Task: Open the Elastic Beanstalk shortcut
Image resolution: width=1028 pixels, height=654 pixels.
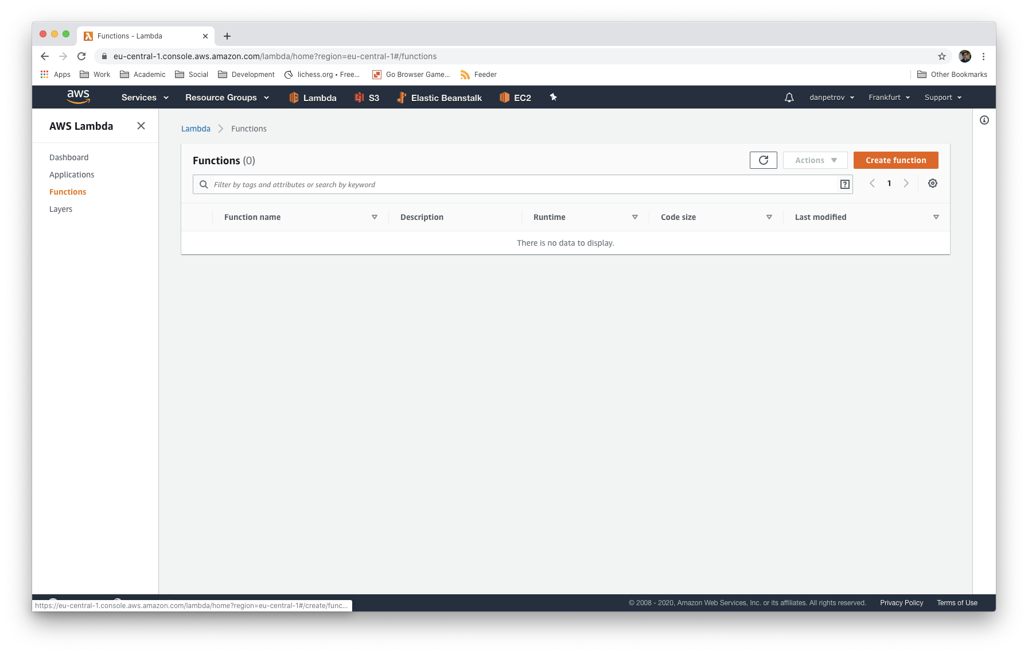Action: tap(439, 97)
